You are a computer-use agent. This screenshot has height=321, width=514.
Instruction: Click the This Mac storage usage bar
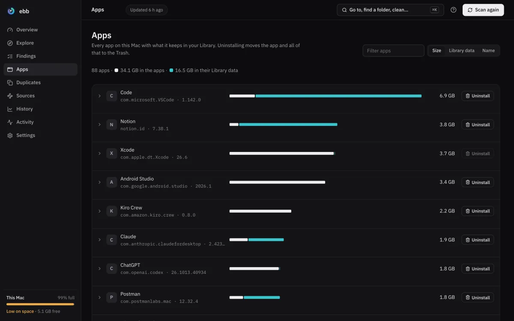pos(40,304)
